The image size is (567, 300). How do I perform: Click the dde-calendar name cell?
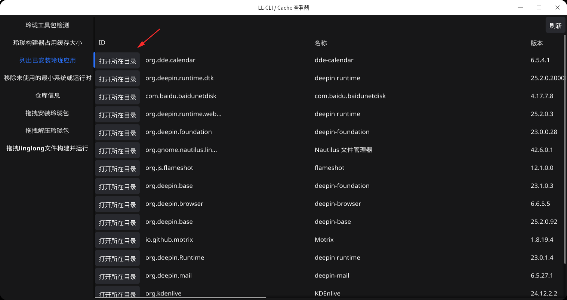[x=334, y=60]
